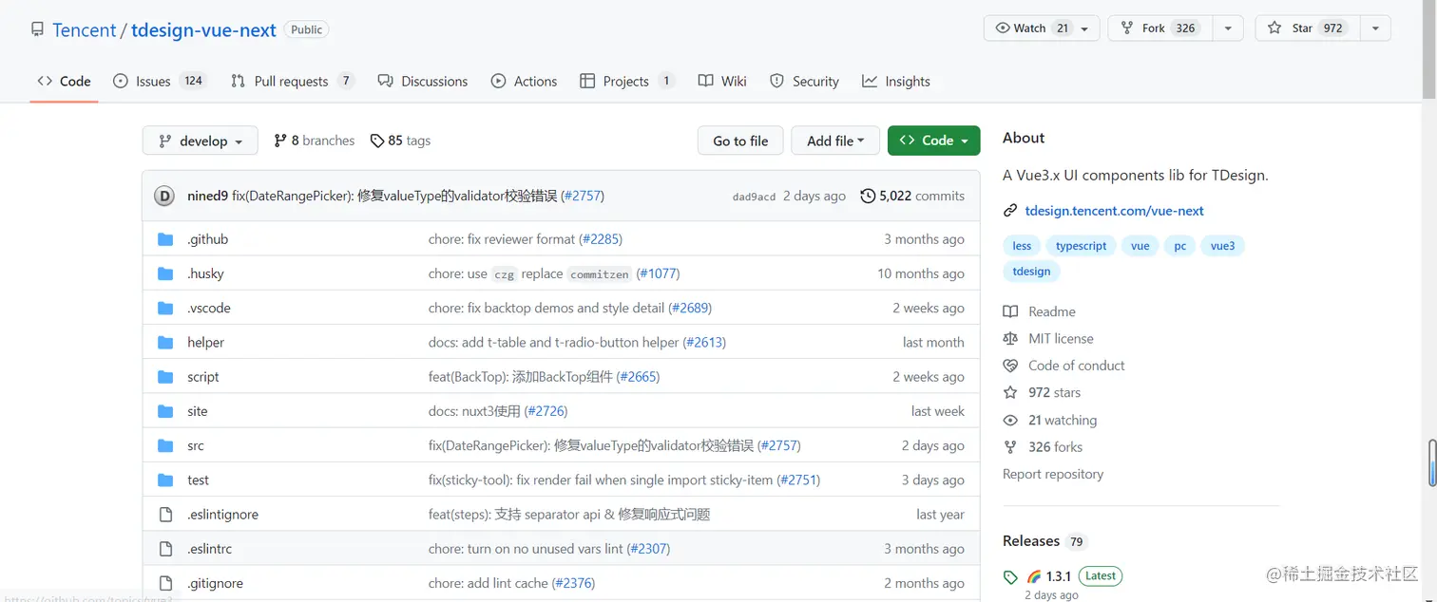This screenshot has height=602, width=1437.
Task: Open the .github folder icon
Action: point(165,239)
